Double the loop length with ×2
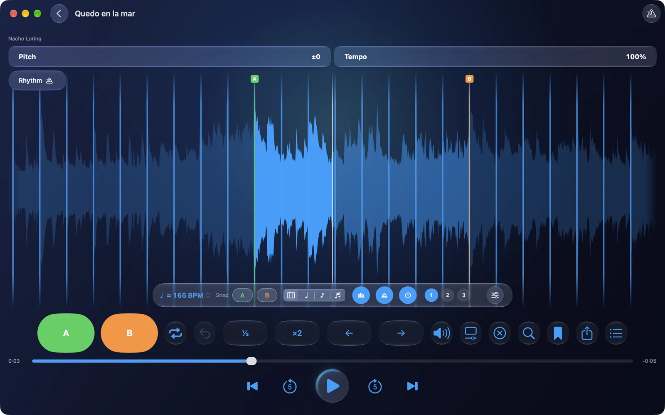This screenshot has height=415, width=665. (297, 333)
